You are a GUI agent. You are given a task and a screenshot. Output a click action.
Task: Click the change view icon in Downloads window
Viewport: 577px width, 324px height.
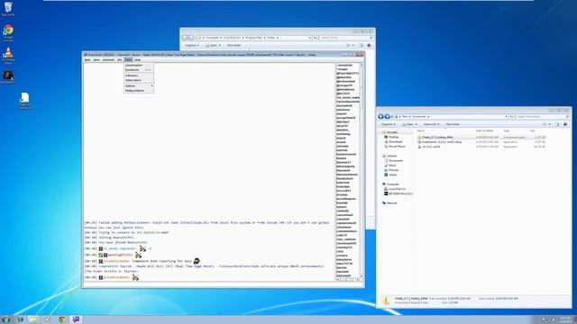545,124
